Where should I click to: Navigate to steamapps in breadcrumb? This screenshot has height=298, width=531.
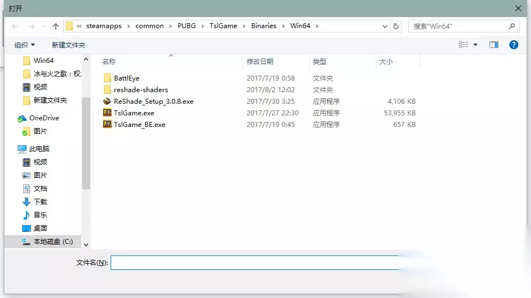103,26
